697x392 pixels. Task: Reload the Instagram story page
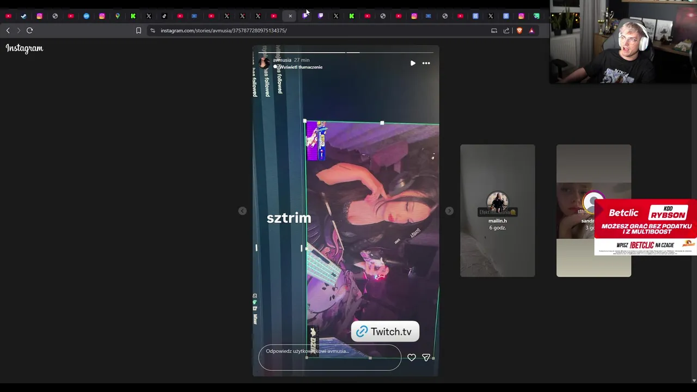[30, 30]
